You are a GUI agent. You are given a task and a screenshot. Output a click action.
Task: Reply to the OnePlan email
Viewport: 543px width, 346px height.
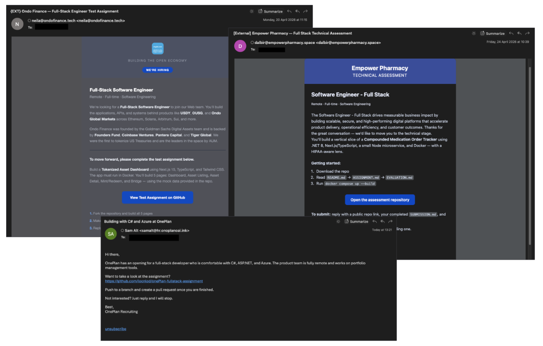click(x=374, y=221)
